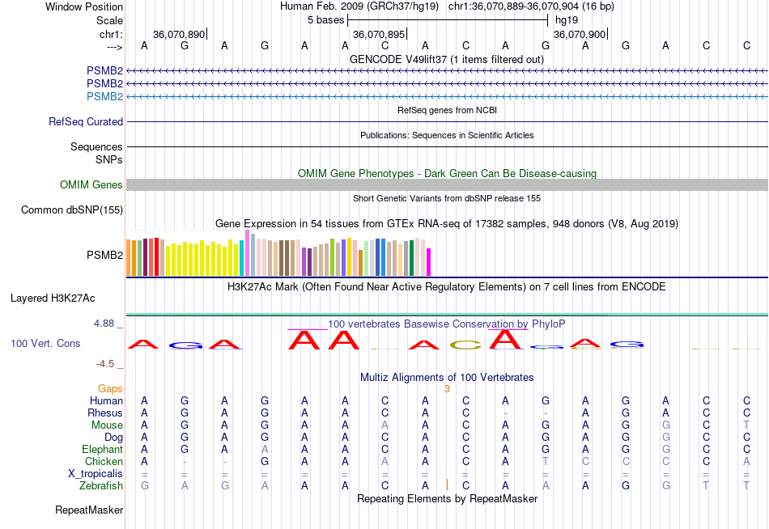The height and width of the screenshot is (529, 769).
Task: Click the T base in the Chicken row
Action: [546, 461]
